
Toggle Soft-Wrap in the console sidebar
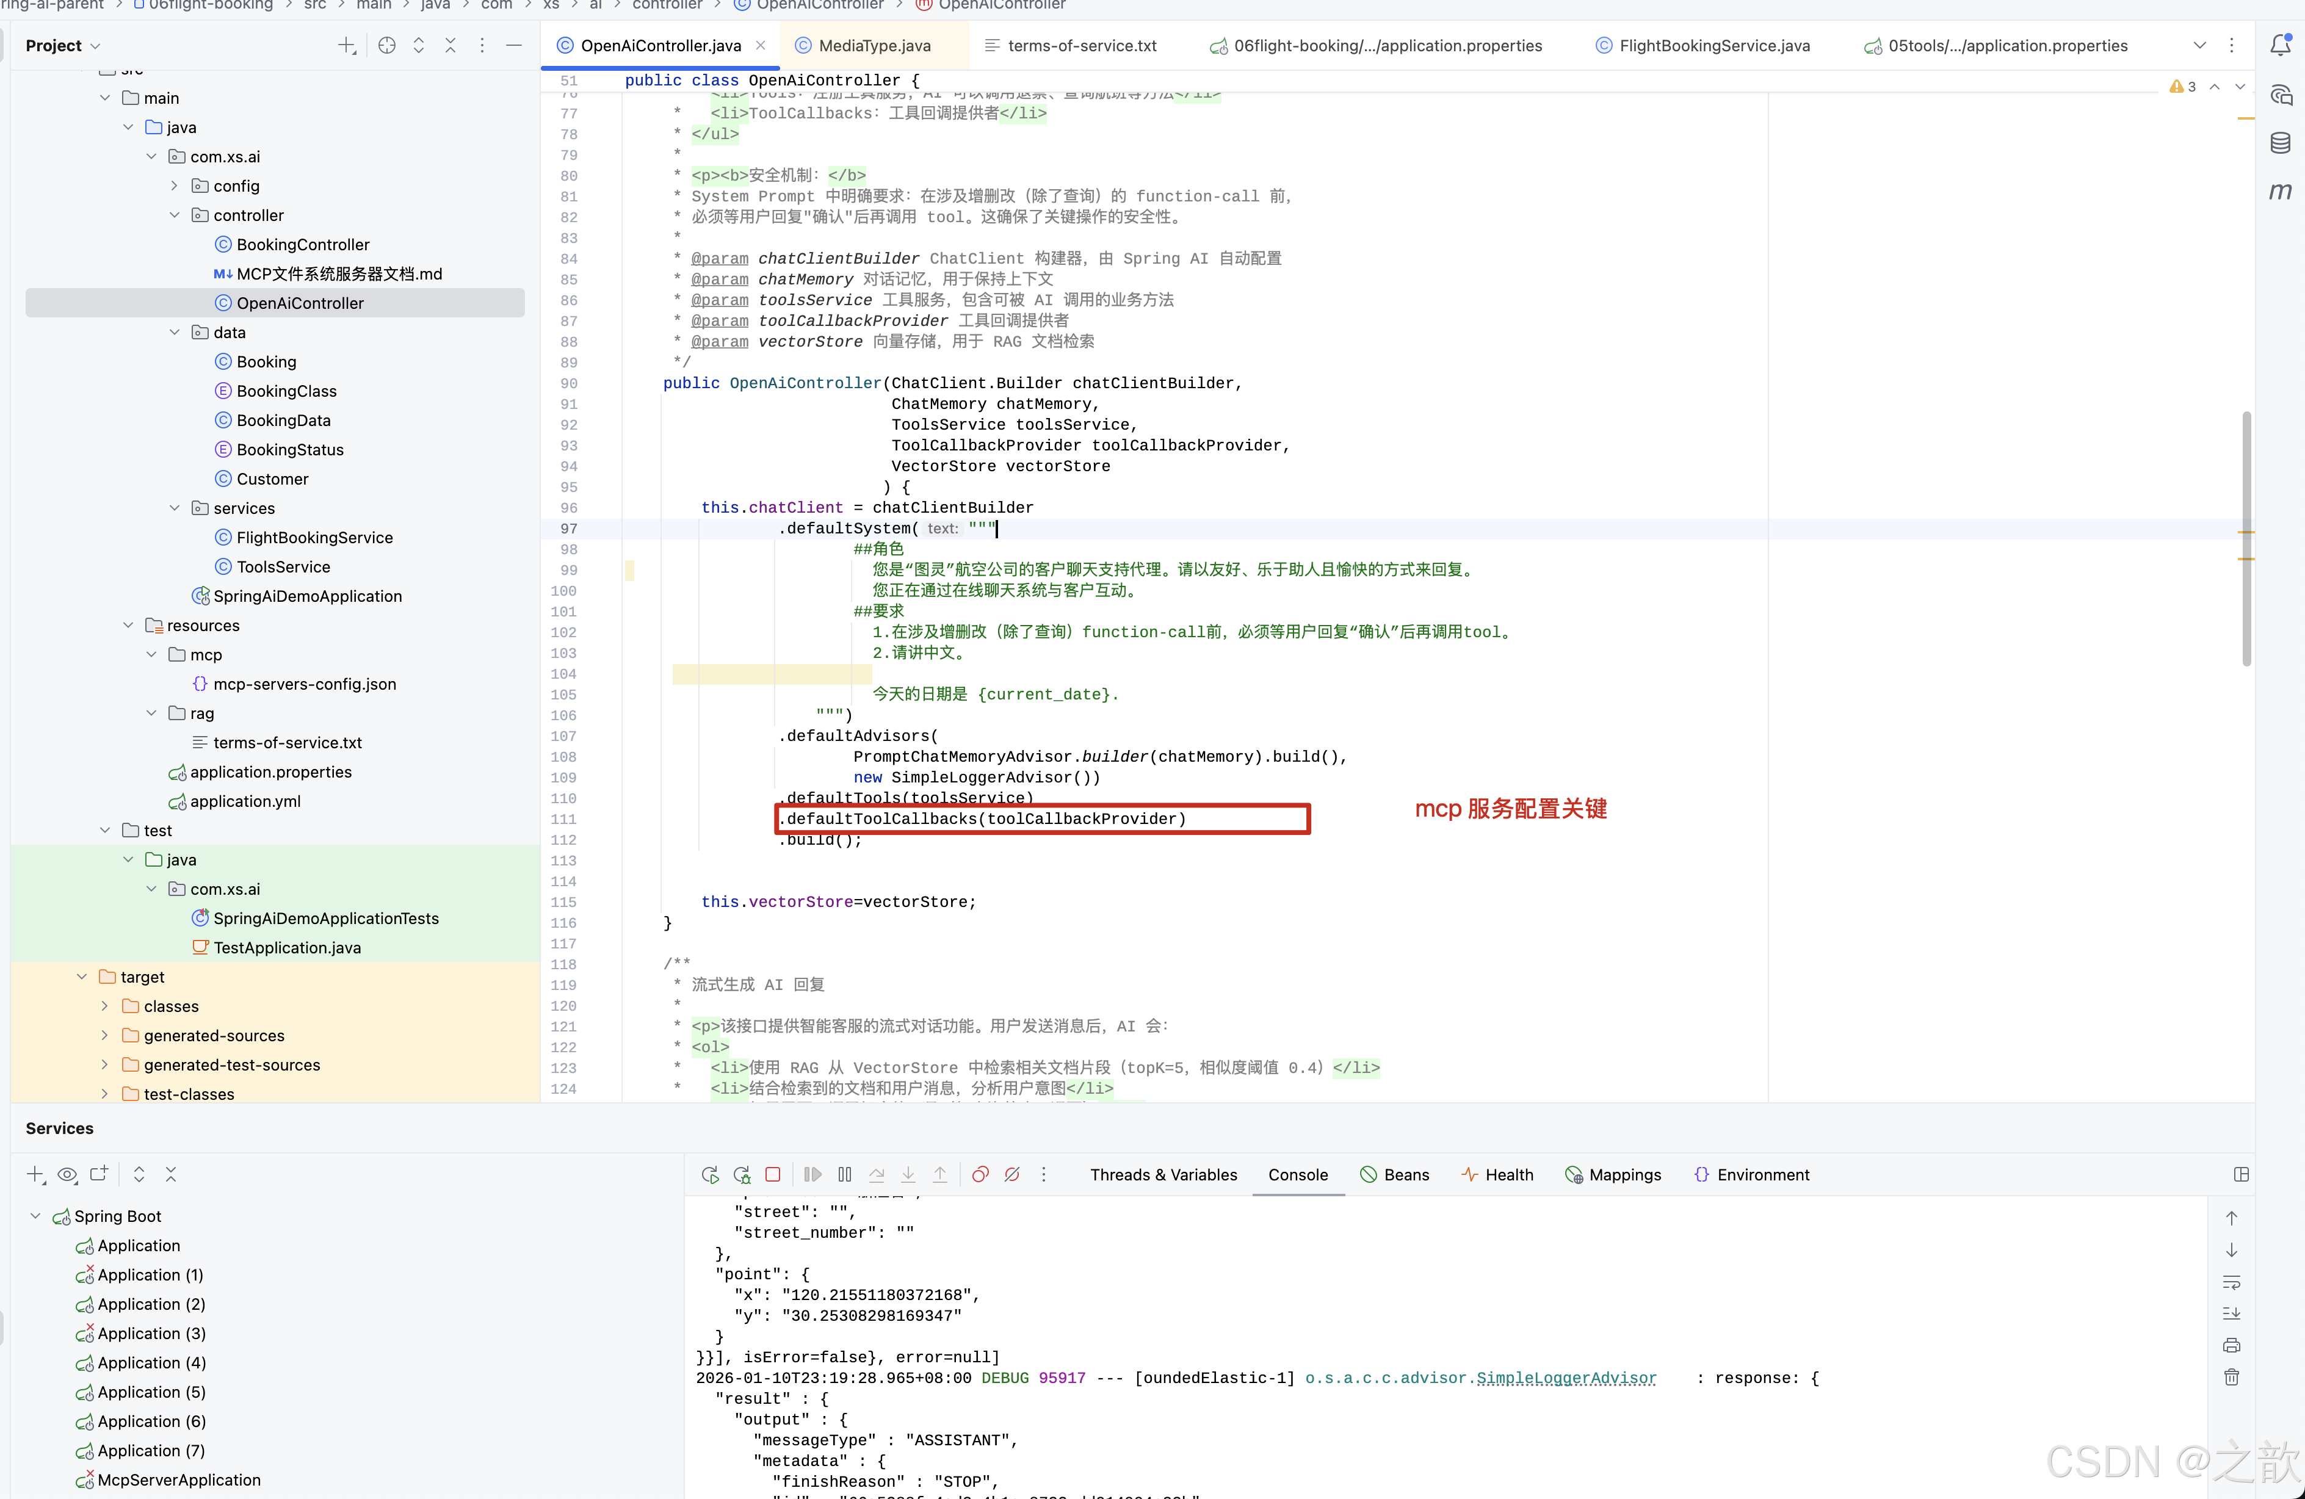click(2231, 1282)
